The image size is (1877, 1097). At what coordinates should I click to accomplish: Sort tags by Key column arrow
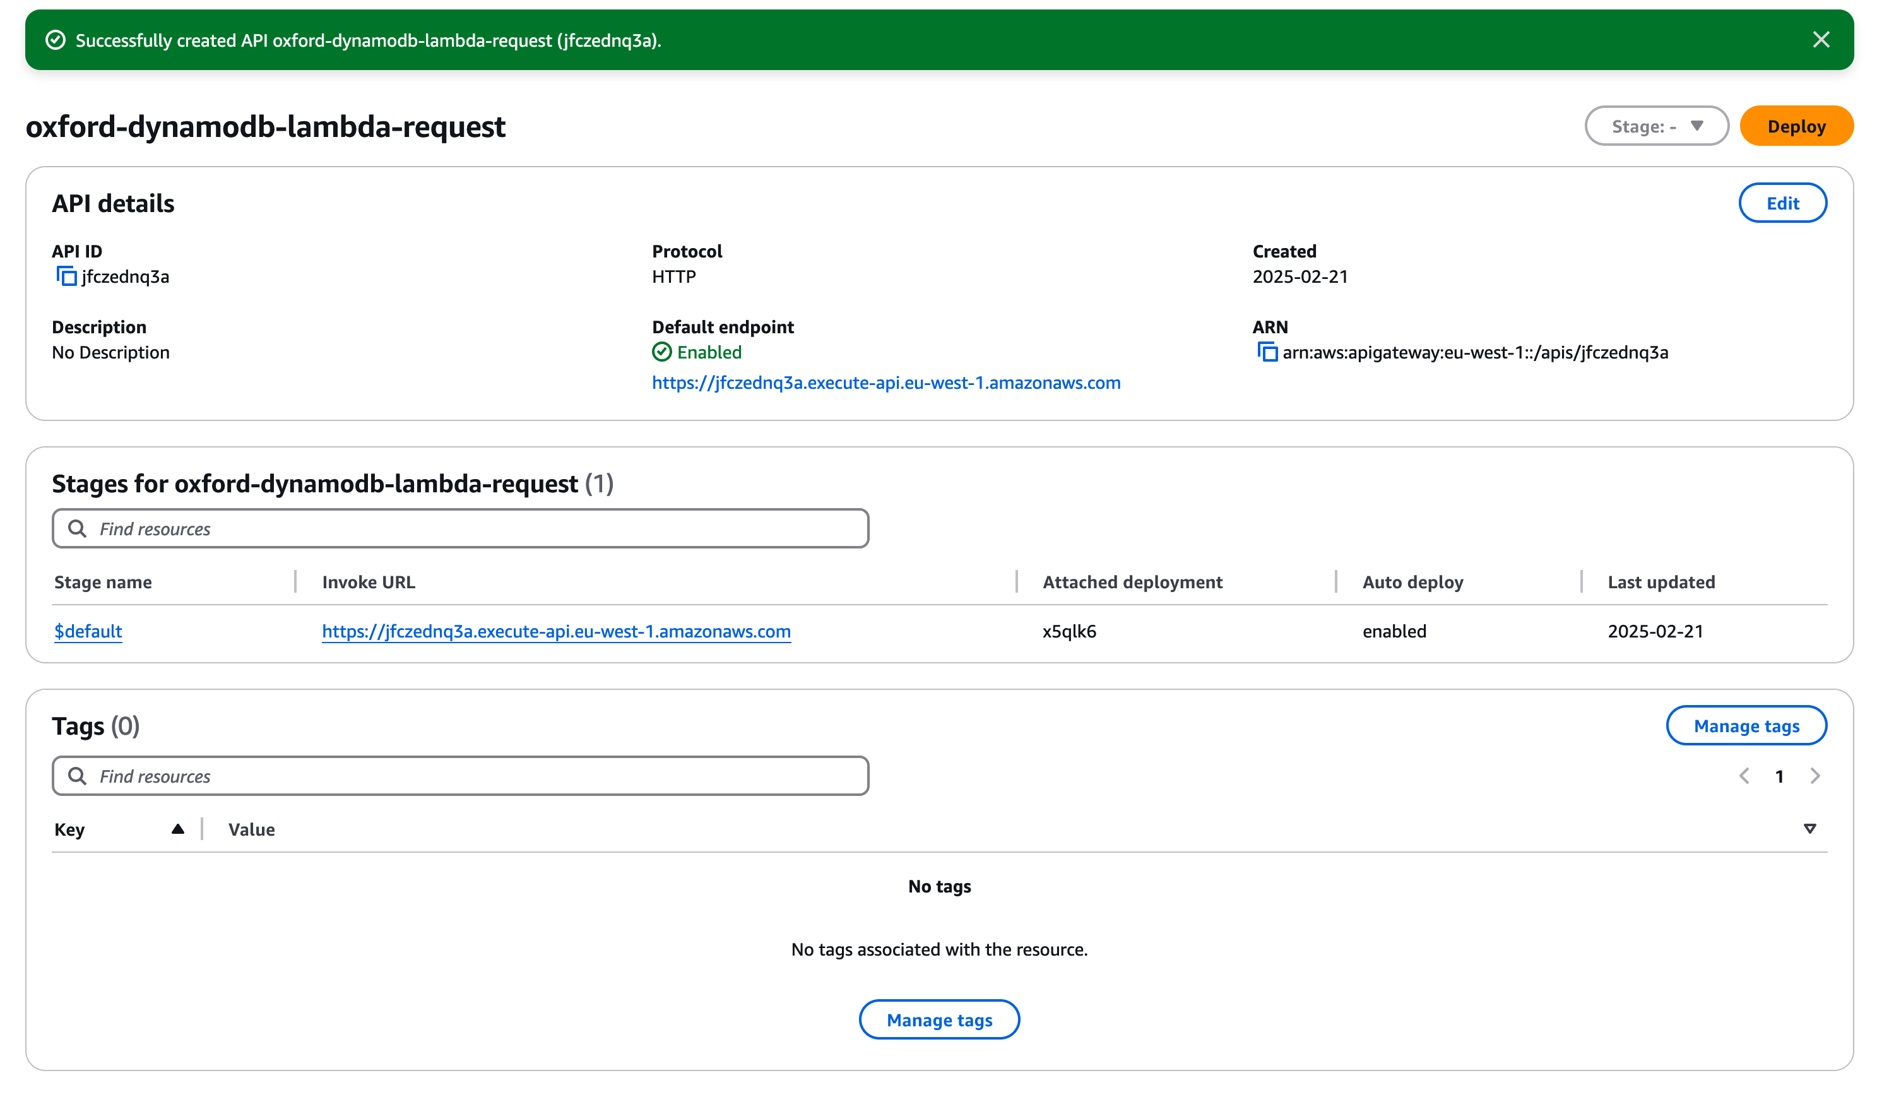click(x=177, y=829)
